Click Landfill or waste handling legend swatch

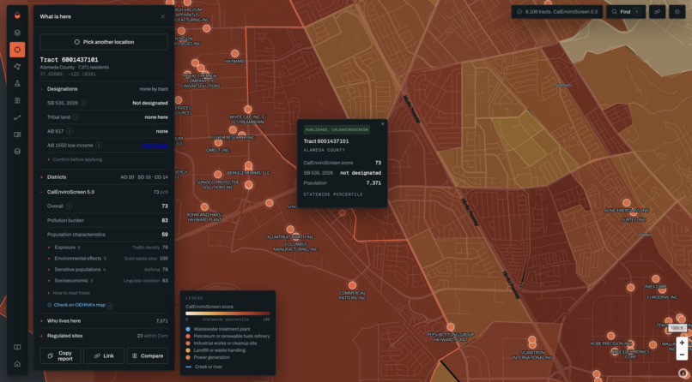188,350
